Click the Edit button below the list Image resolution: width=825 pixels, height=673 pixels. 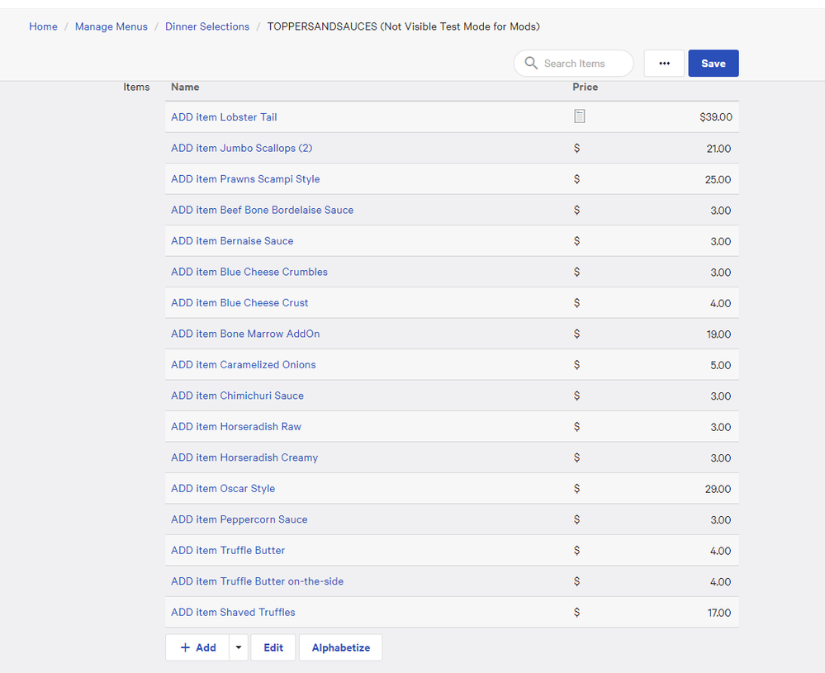273,647
